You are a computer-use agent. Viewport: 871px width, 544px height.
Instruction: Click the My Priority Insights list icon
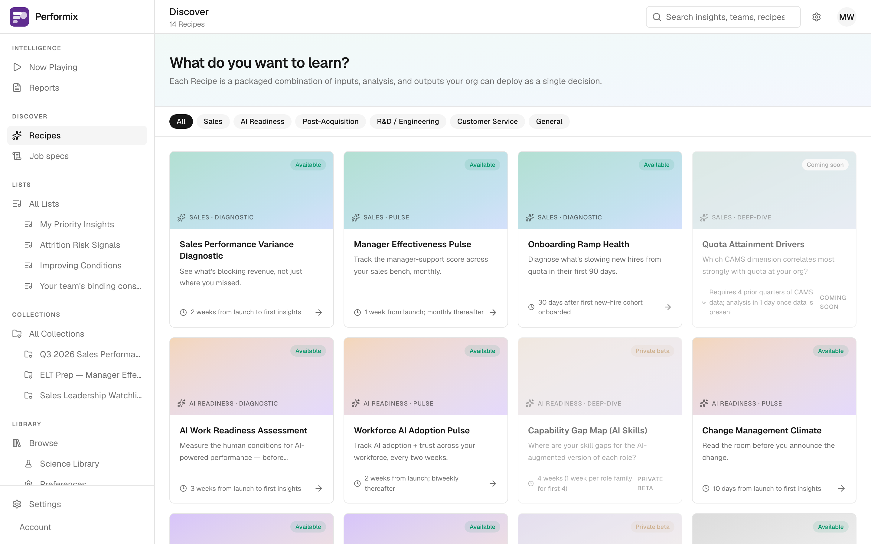28,225
